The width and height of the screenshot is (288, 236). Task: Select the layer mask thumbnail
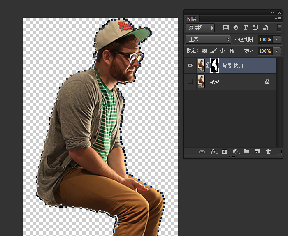(x=214, y=65)
